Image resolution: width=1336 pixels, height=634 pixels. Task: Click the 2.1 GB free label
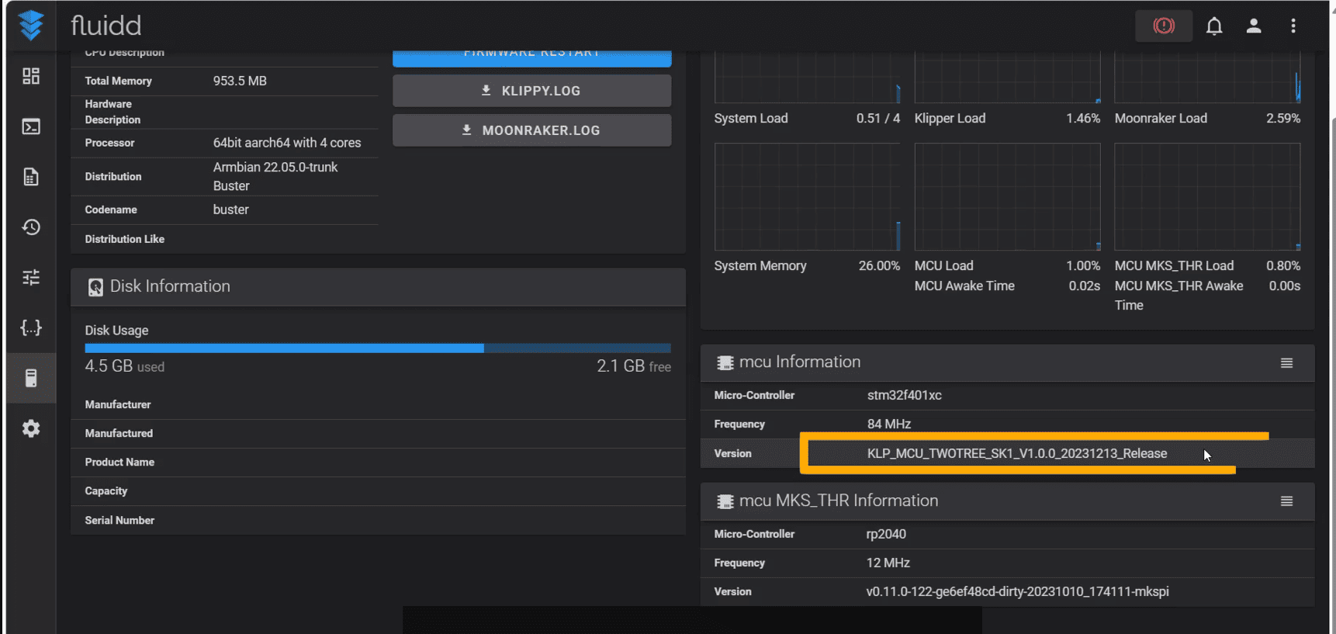pyautogui.click(x=634, y=366)
